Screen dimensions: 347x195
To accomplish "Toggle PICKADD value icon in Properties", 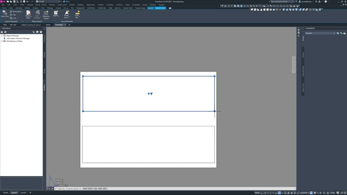I will tap(338, 33).
